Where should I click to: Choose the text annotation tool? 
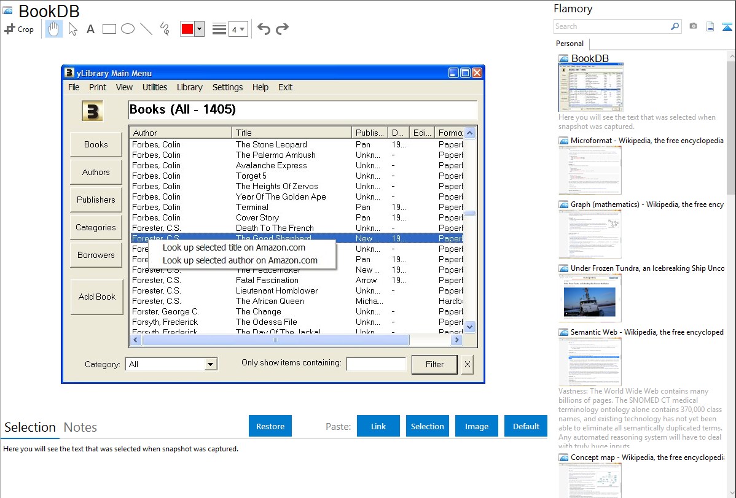[90, 29]
